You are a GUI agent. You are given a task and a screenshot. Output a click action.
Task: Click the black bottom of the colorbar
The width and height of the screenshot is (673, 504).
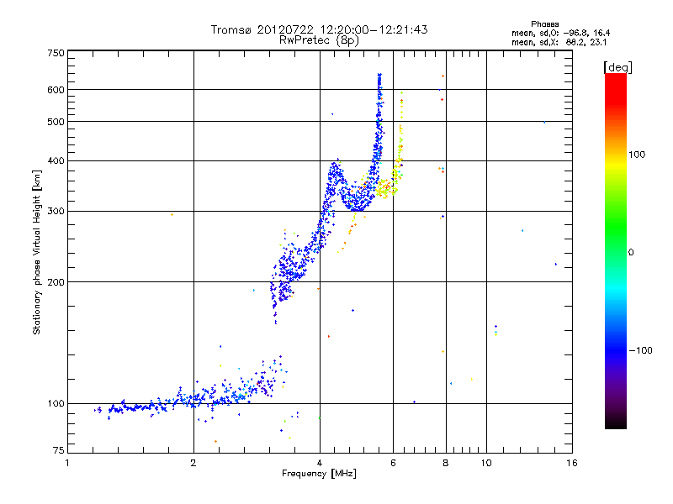616,423
